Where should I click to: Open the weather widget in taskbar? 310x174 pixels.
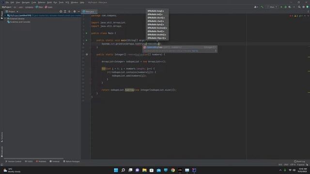[x=12, y=170]
